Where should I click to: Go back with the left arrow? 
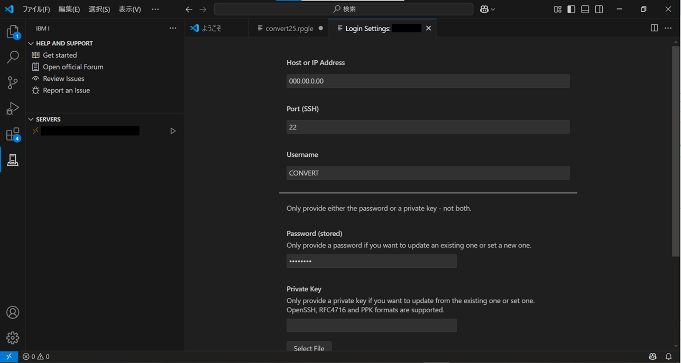(x=189, y=10)
